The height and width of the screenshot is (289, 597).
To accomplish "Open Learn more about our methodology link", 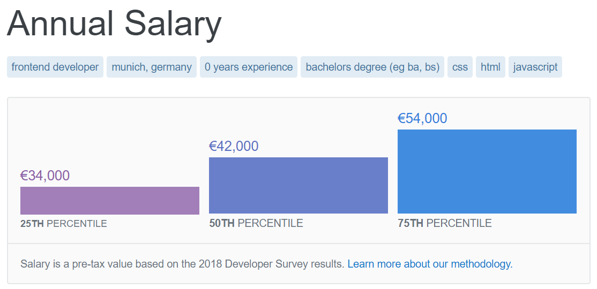I will click(x=430, y=264).
